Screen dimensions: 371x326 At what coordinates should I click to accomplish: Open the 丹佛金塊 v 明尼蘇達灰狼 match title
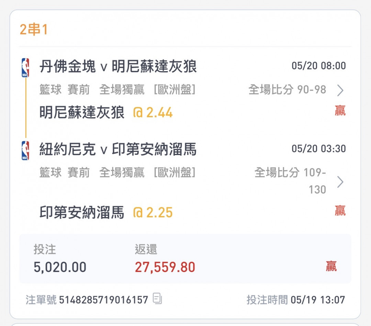point(118,66)
